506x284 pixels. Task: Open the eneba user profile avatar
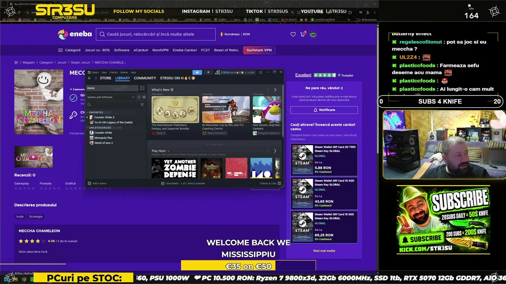[313, 34]
